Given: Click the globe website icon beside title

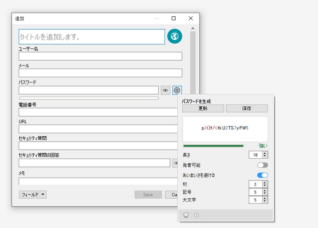Looking at the screenshot, I should coord(175,36).
